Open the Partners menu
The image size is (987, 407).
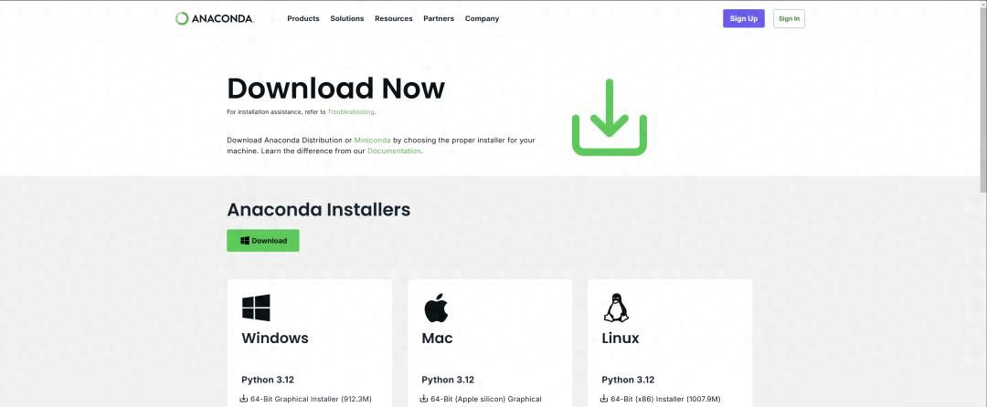pyautogui.click(x=439, y=19)
